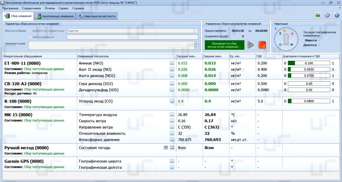Click total duration value 00:20:00
Viewport: 342px width, 182px height.
(x=261, y=31)
